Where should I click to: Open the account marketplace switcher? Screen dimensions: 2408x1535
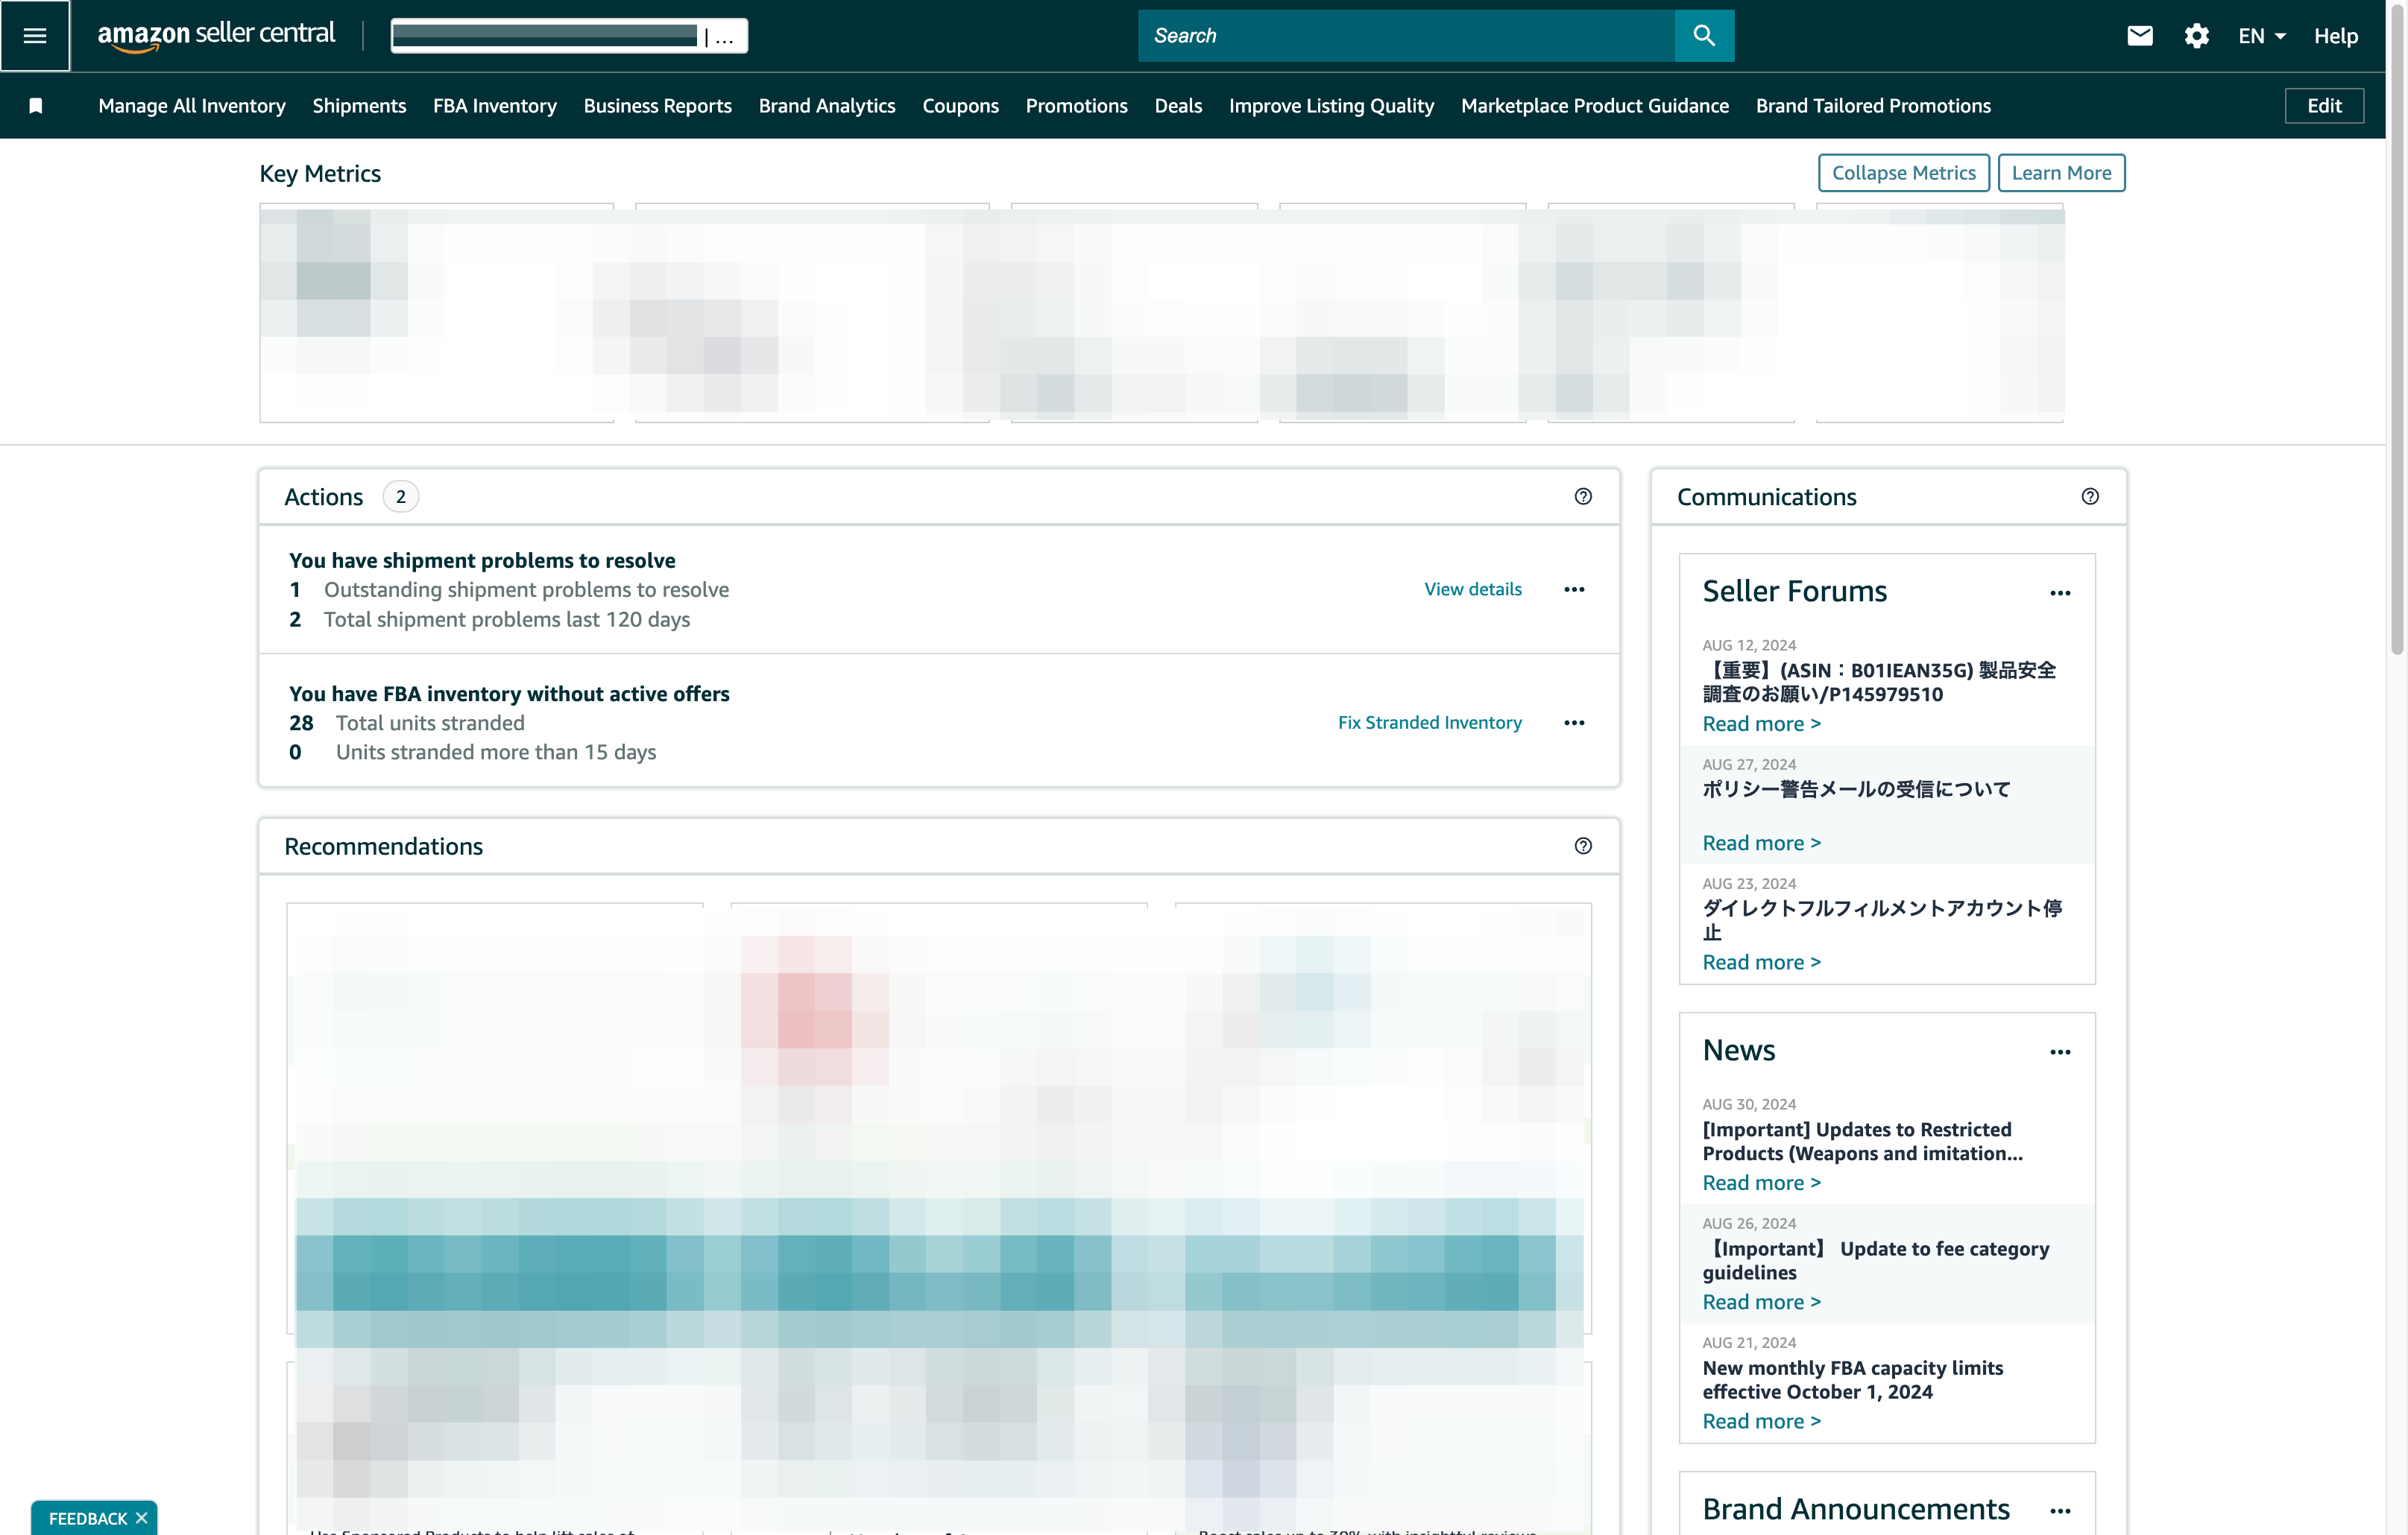[569, 36]
